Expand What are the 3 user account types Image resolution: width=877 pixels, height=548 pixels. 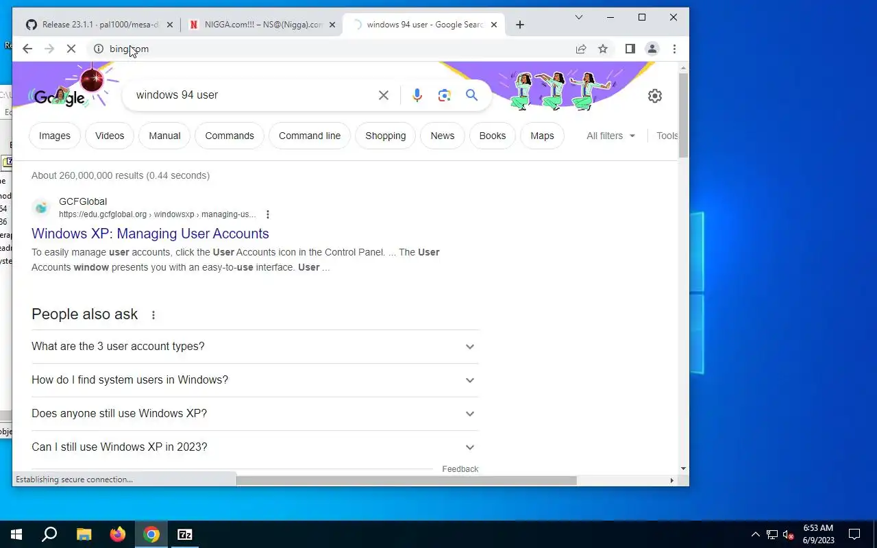[x=254, y=347]
